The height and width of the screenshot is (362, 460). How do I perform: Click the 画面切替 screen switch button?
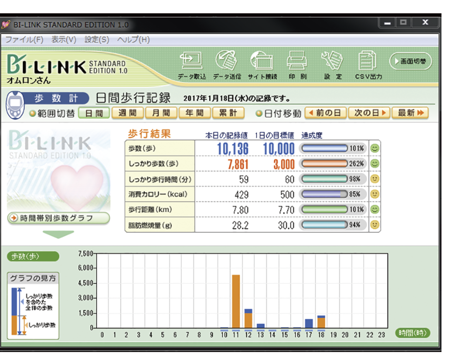(x=411, y=61)
